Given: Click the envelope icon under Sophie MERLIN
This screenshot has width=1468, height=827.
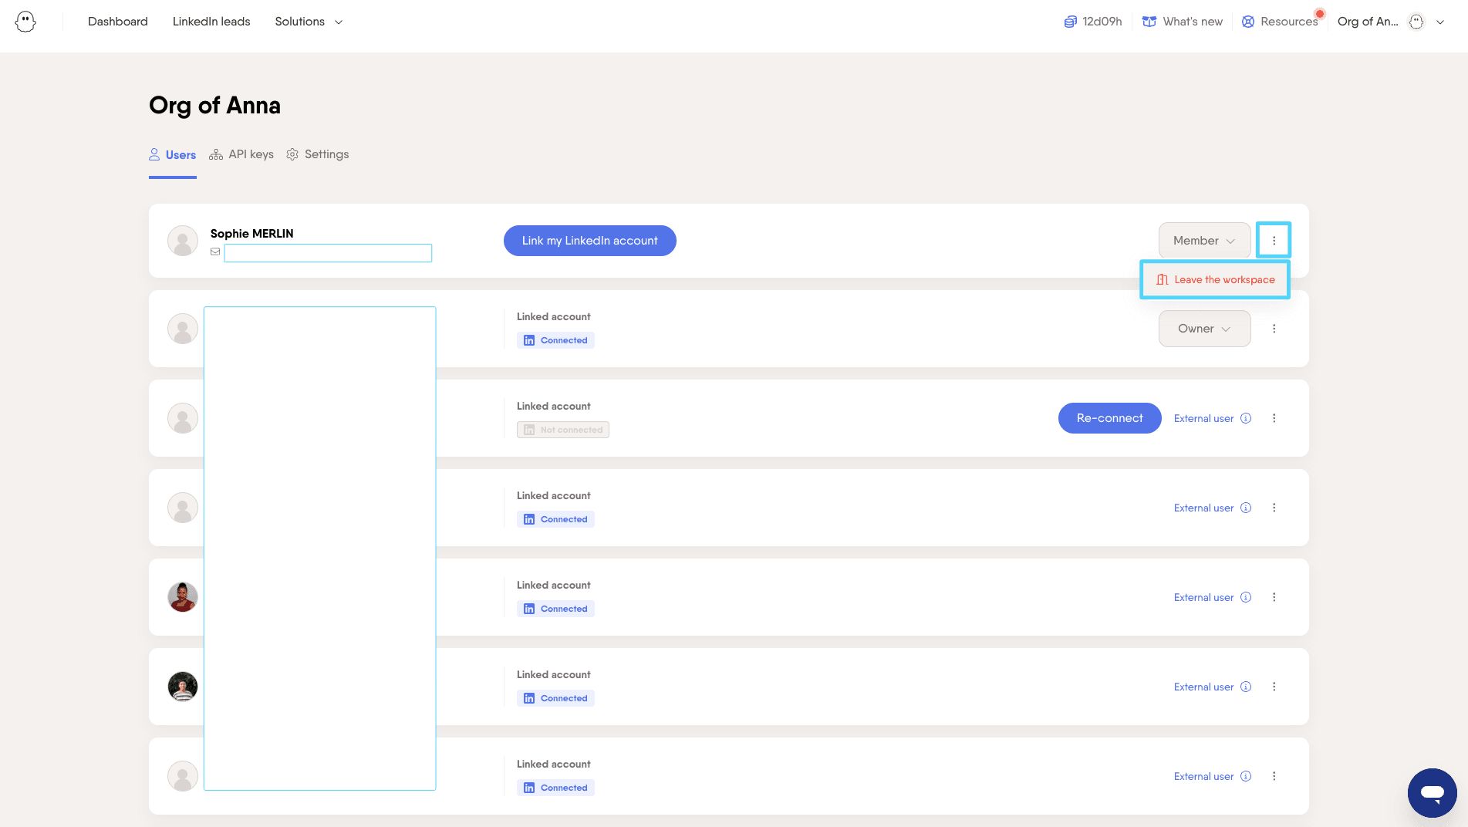Looking at the screenshot, I should click(215, 251).
